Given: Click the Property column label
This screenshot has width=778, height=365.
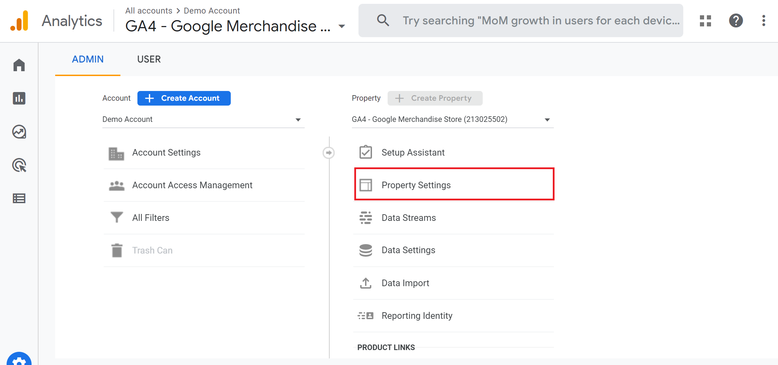Looking at the screenshot, I should coord(366,98).
